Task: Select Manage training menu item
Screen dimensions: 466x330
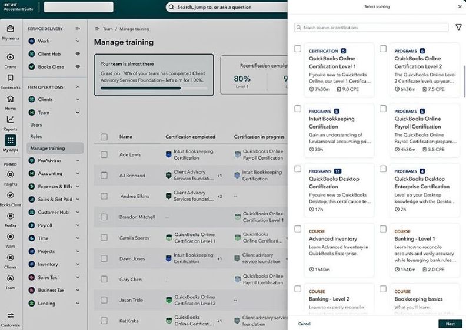Action: point(55,148)
